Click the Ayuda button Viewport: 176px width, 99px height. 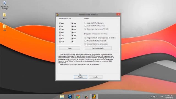95,77
